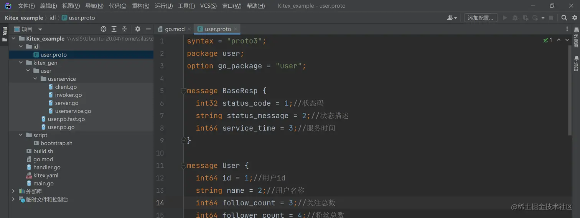Open project panel settings gear
The width and height of the screenshot is (580, 218).
point(138,29)
